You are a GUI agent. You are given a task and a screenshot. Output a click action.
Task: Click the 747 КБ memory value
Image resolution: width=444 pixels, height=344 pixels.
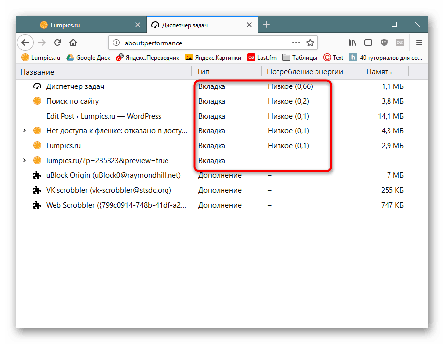click(x=392, y=205)
